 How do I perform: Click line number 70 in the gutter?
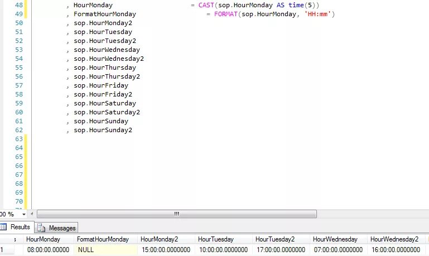tap(19, 201)
